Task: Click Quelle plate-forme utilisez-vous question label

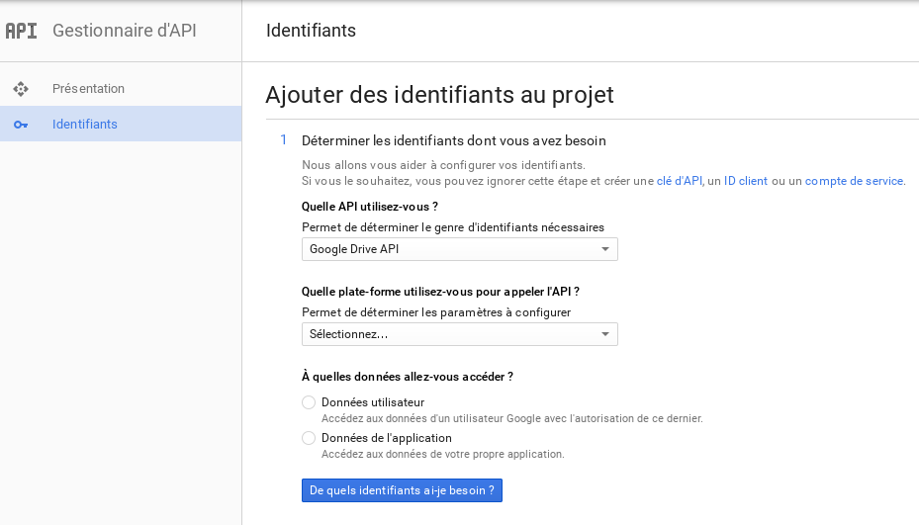Action: click(x=440, y=292)
